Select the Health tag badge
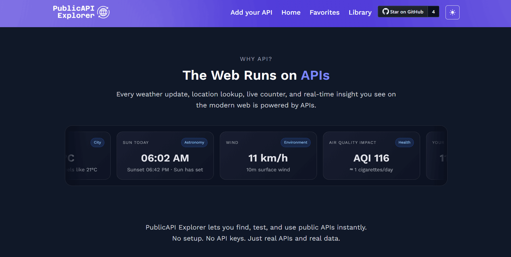Viewport: 511px width, 257px height. (x=404, y=142)
